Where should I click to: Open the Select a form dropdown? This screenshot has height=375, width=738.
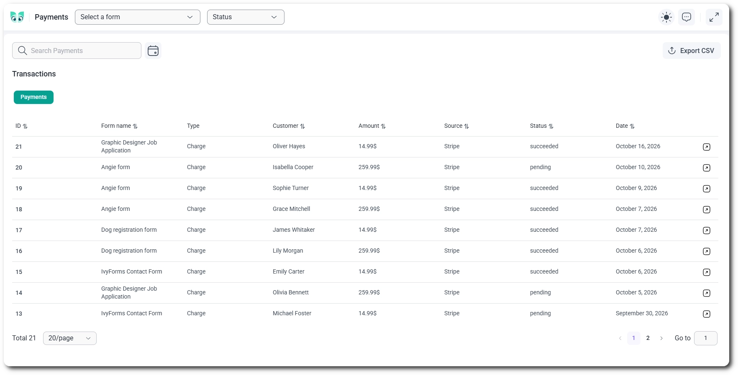(x=138, y=17)
